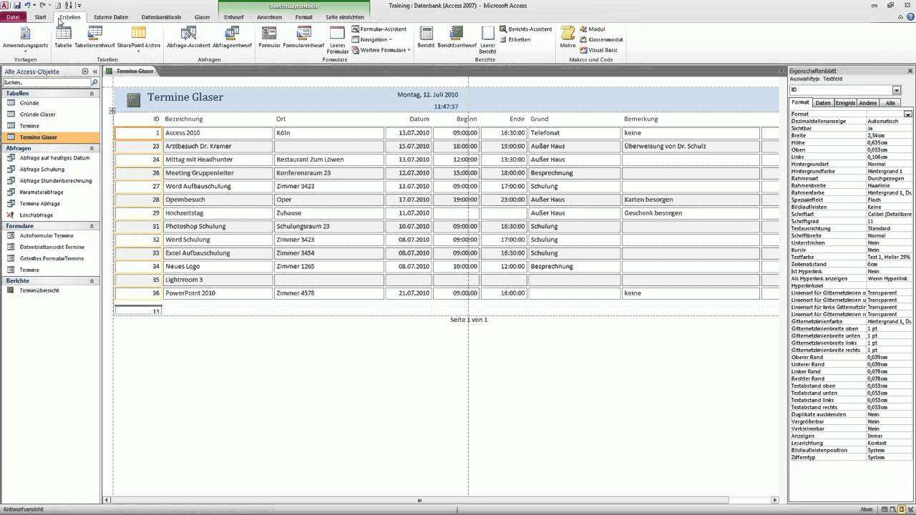Open the Abfrage-Assistent wizard
Viewport: 916px width, 515px height.
pos(188,34)
